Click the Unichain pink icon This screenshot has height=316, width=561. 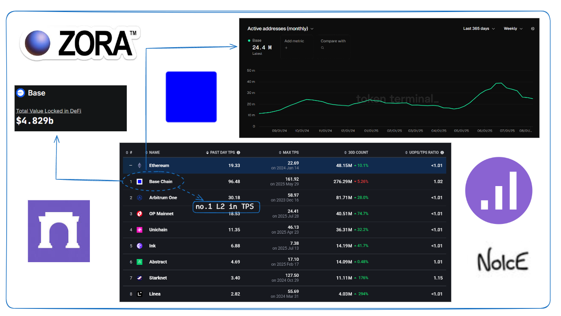click(139, 230)
